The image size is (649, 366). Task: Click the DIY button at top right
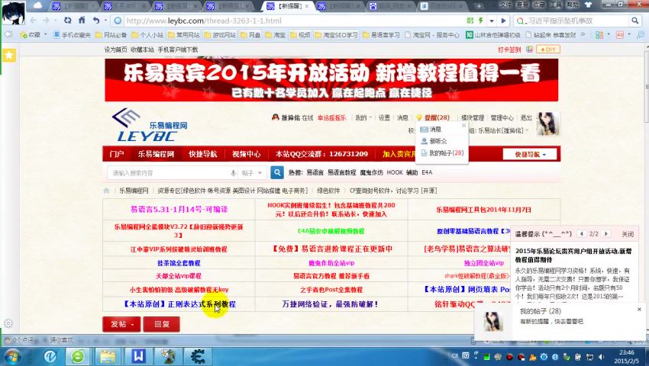pyautogui.click(x=548, y=50)
